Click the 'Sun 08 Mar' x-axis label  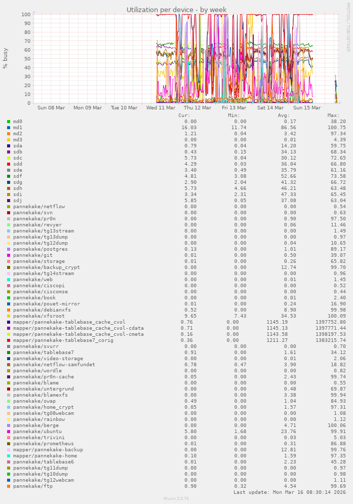click(x=51, y=108)
